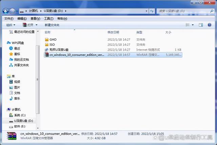This screenshot has width=217, height=145.
Task: Click the greyed Forward navigation arrow
Action: (13, 11)
